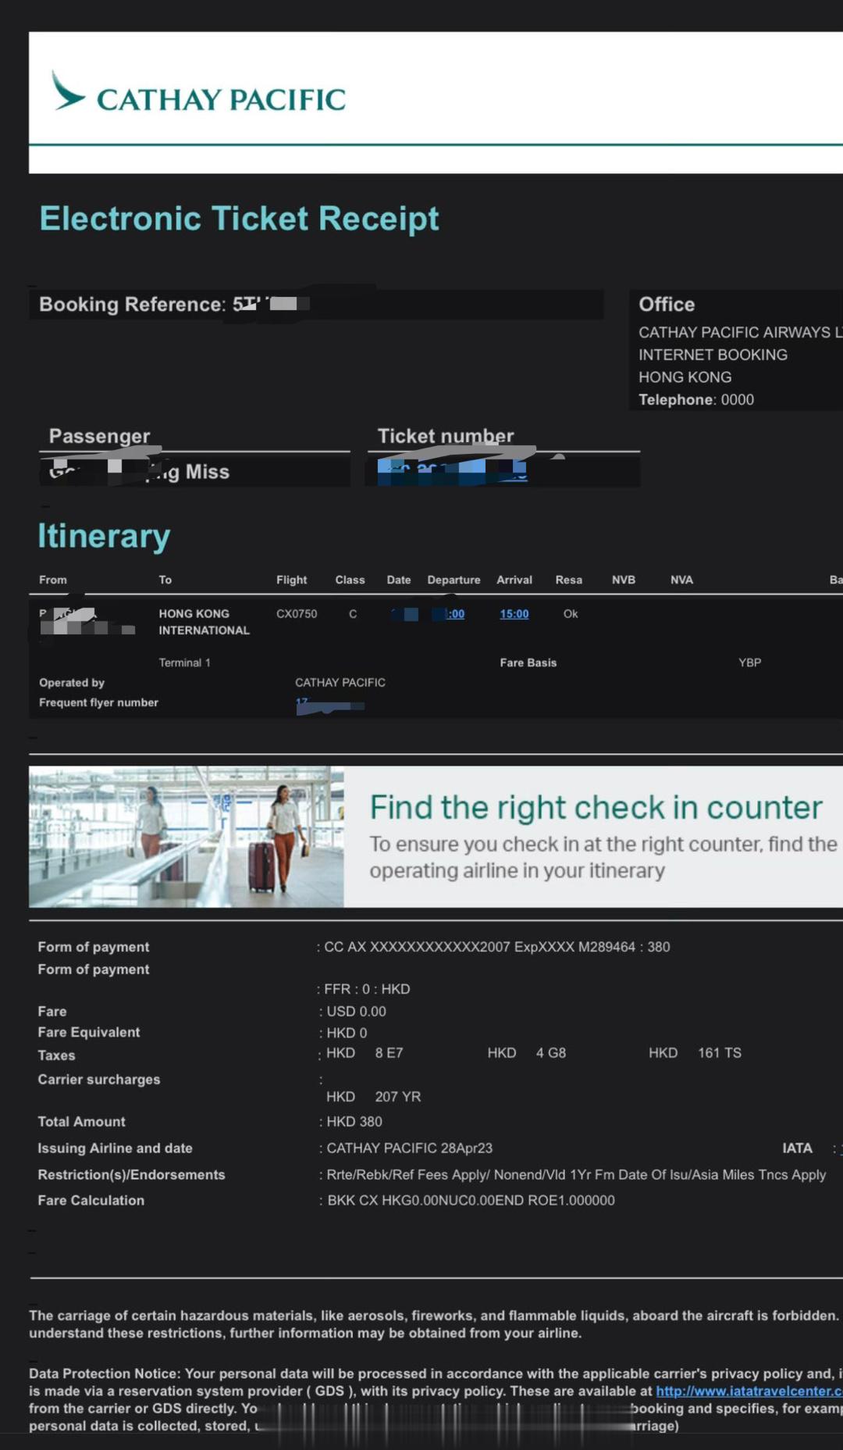
Task: Select 'Telephone: 0000' text
Action: 696,399
